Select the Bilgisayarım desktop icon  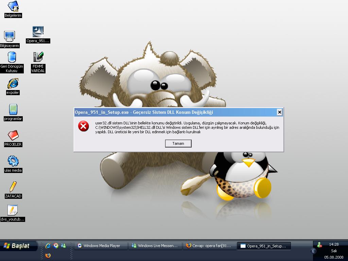click(x=10, y=36)
